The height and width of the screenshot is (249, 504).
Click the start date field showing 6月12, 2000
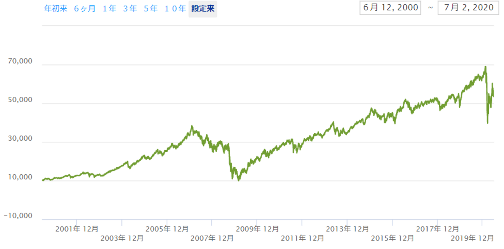pyautogui.click(x=390, y=7)
